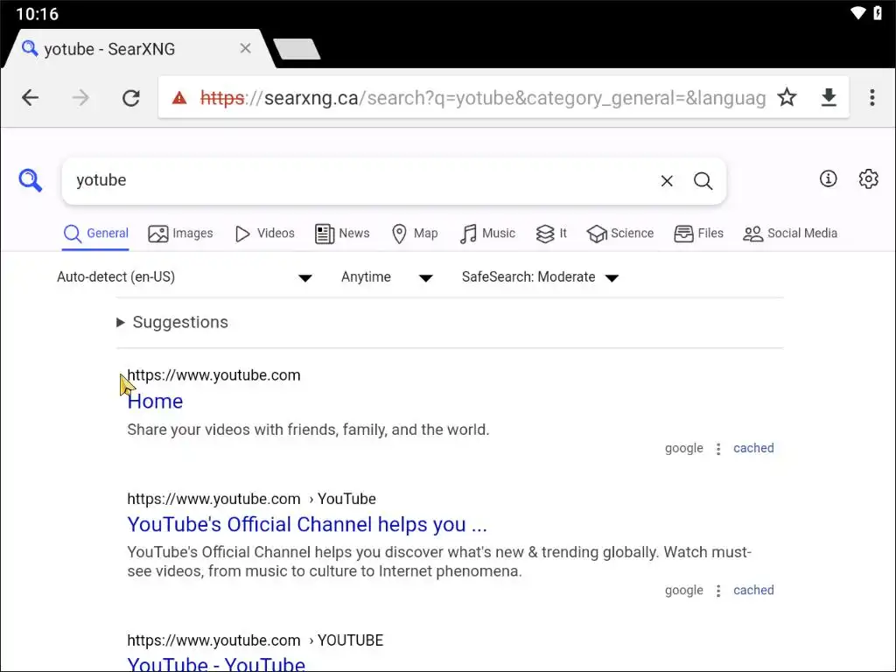Open SearXNG preferences gear icon
Image resolution: width=896 pixels, height=672 pixels.
pyautogui.click(x=868, y=178)
